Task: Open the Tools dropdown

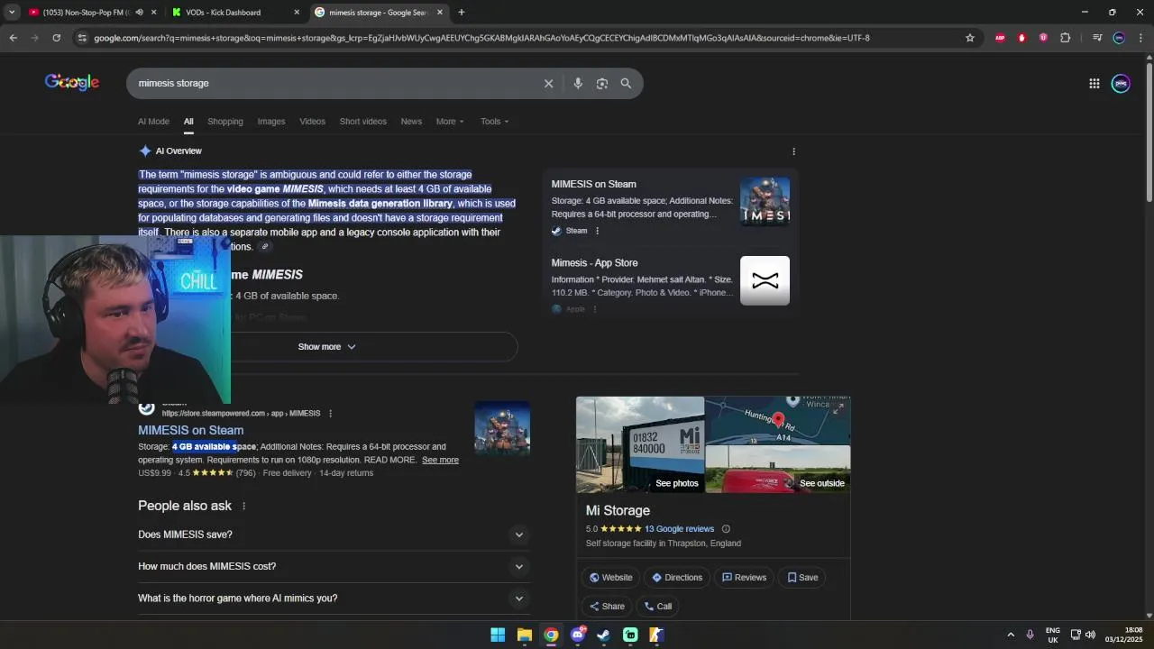Action: 494,122
